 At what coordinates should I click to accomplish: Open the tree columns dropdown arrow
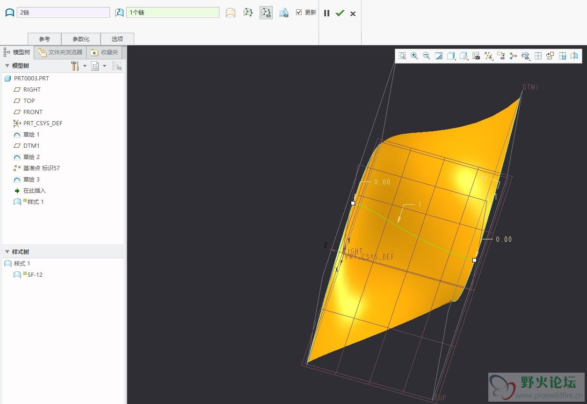pos(105,66)
